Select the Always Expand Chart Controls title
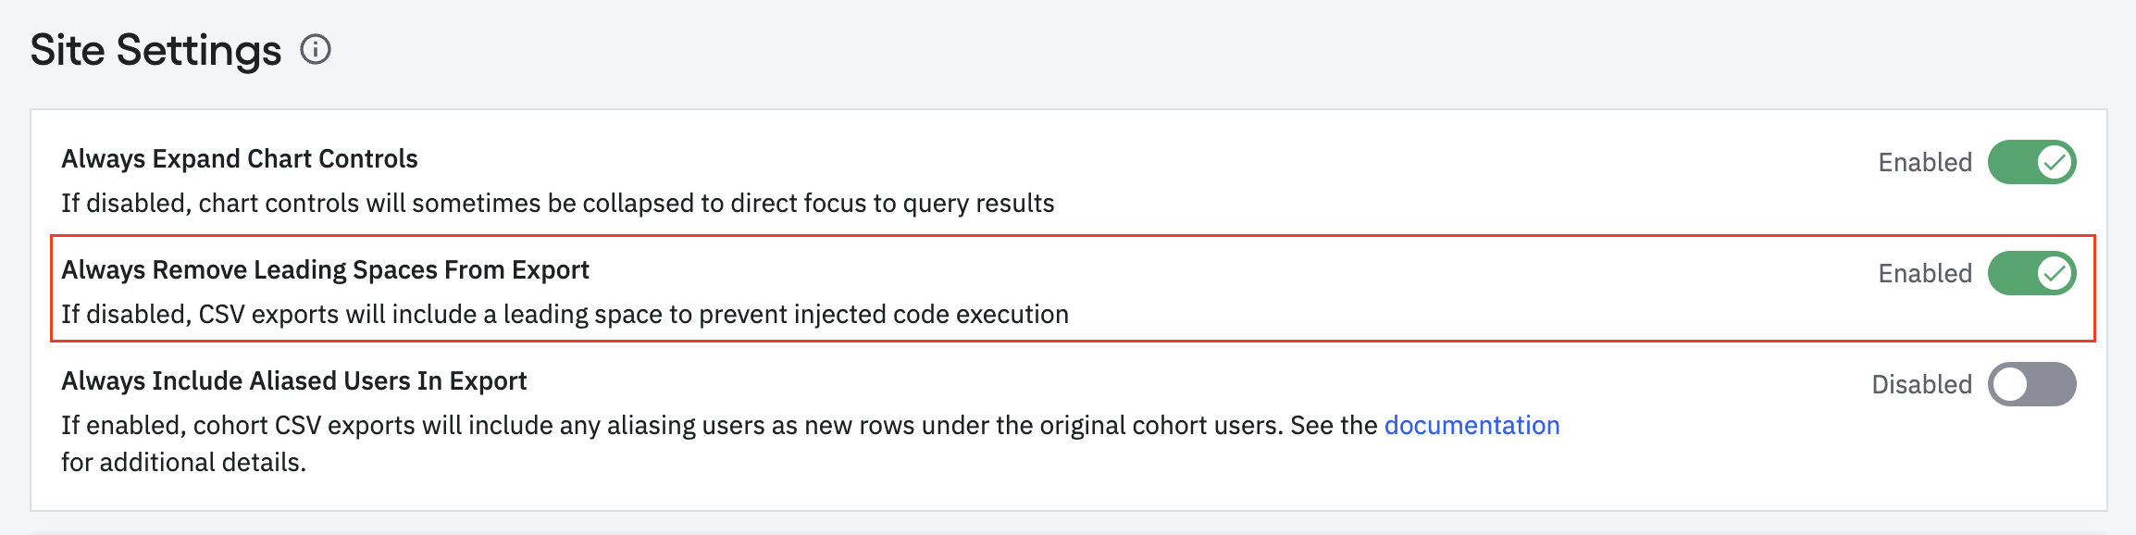The image size is (2136, 535). (x=240, y=159)
